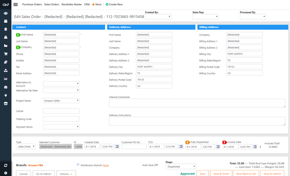290x176 pixels.
Task: Click the Save & Email button
Action: pos(221,173)
